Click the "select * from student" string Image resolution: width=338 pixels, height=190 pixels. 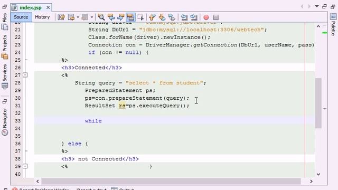coord(164,83)
